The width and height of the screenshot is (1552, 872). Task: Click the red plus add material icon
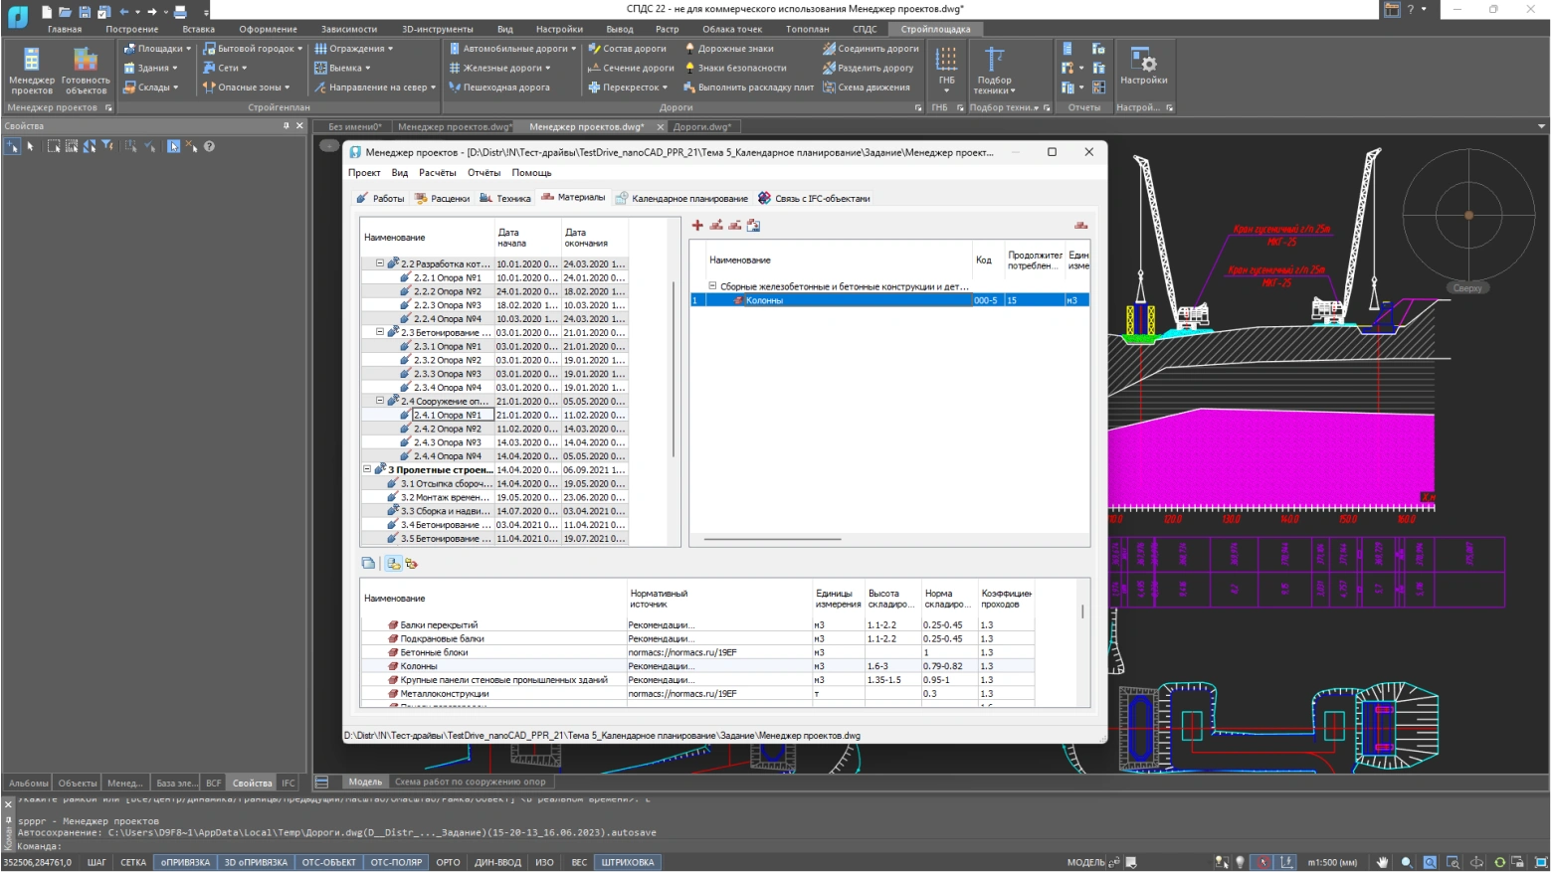tap(697, 226)
